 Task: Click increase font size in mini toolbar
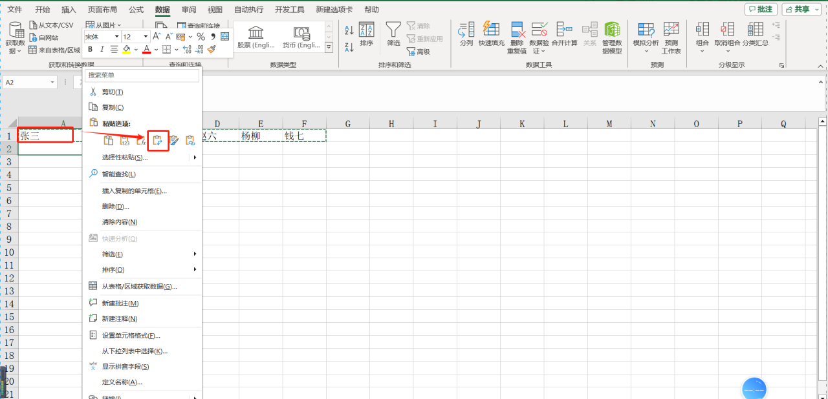157,37
